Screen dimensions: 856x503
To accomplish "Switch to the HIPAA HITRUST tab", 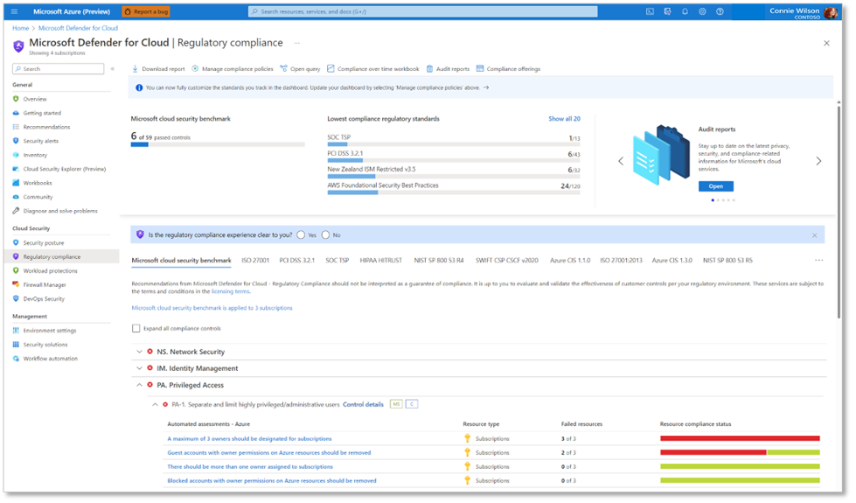I will click(383, 261).
